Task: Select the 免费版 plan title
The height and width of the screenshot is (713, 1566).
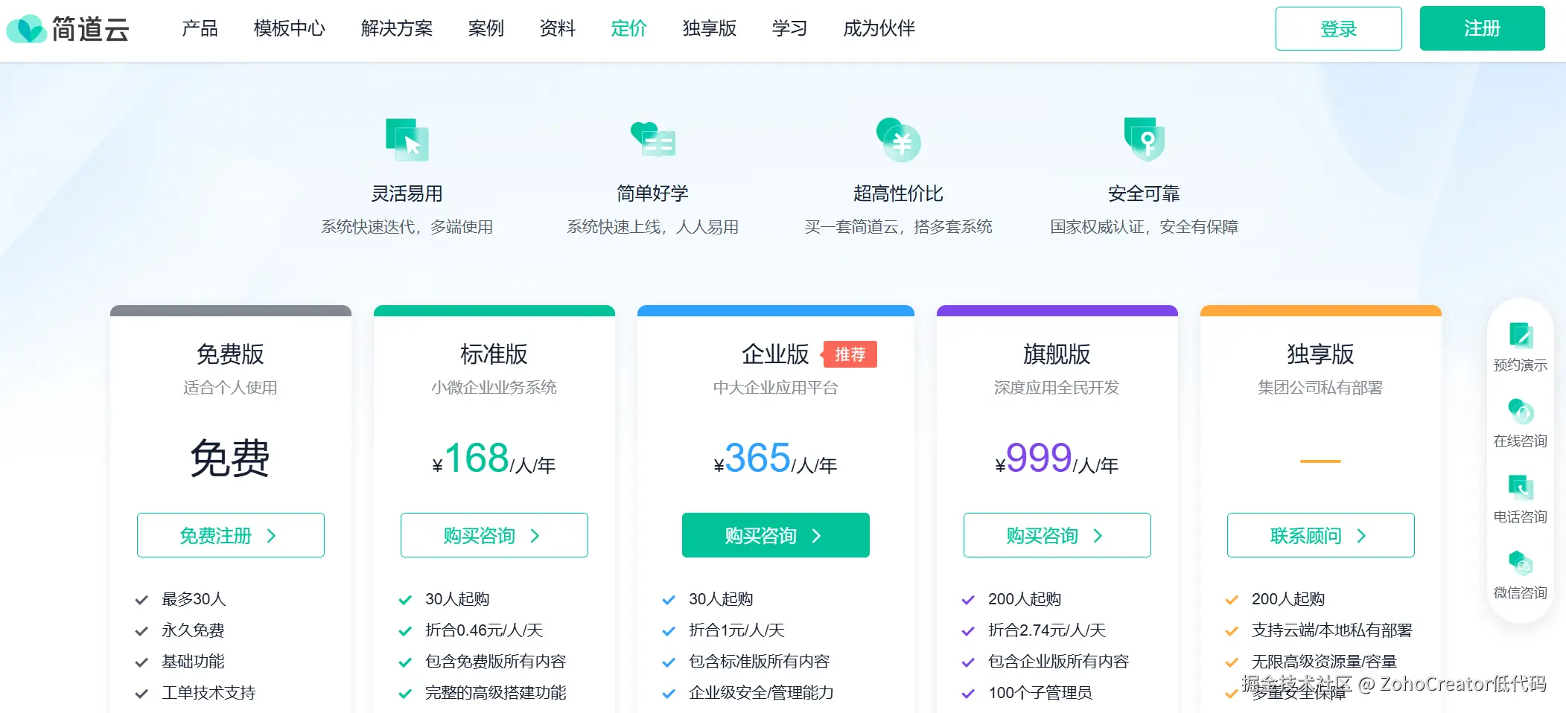Action: coord(230,354)
